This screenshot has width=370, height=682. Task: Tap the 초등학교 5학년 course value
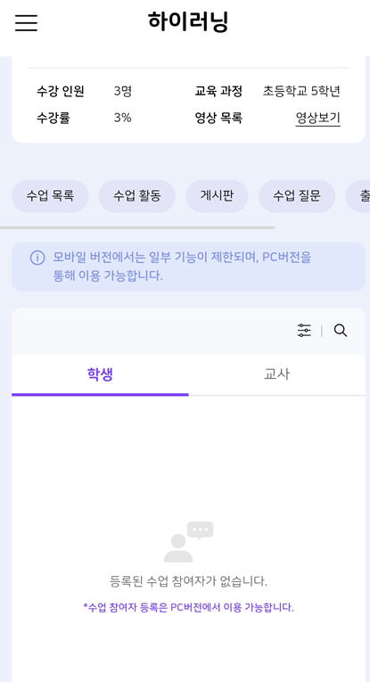point(301,91)
